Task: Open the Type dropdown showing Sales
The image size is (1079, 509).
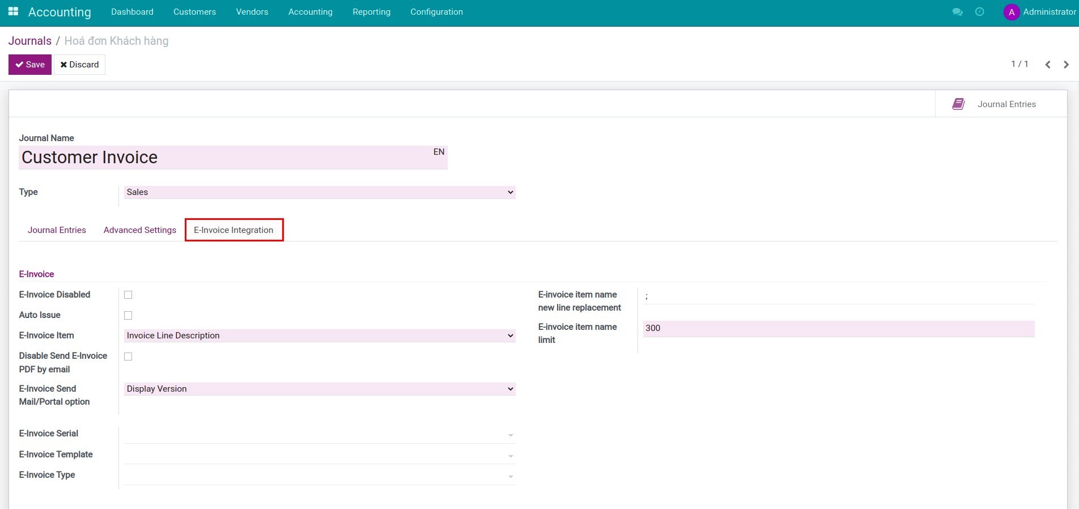Action: [320, 192]
